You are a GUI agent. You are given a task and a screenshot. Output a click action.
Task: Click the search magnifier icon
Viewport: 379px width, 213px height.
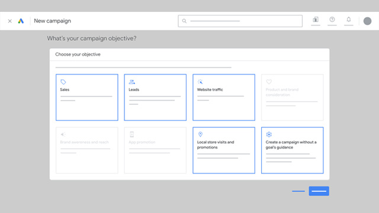[184, 21]
